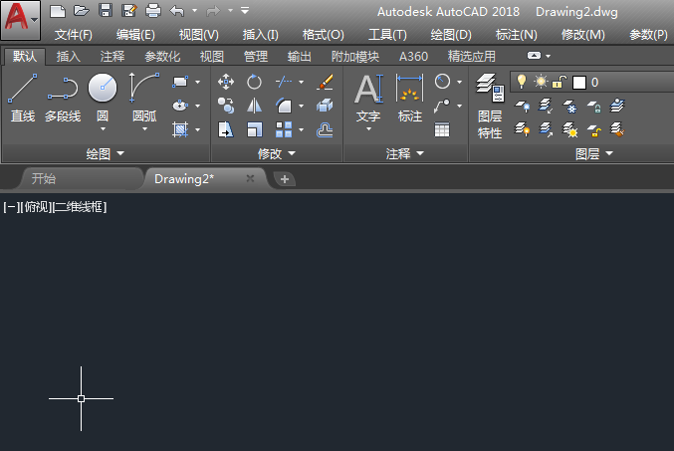674x451 pixels.
Task: Click the 圆 (Circle) tool icon
Action: coord(103,88)
